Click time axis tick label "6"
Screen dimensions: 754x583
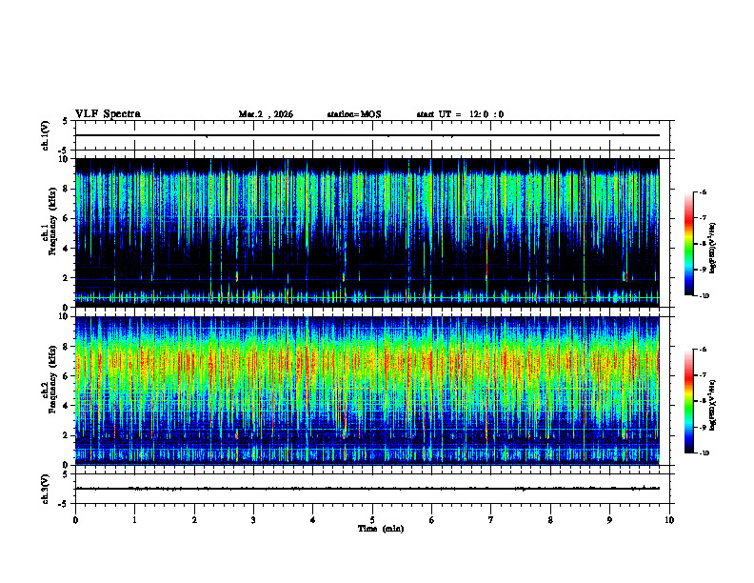tap(432, 520)
